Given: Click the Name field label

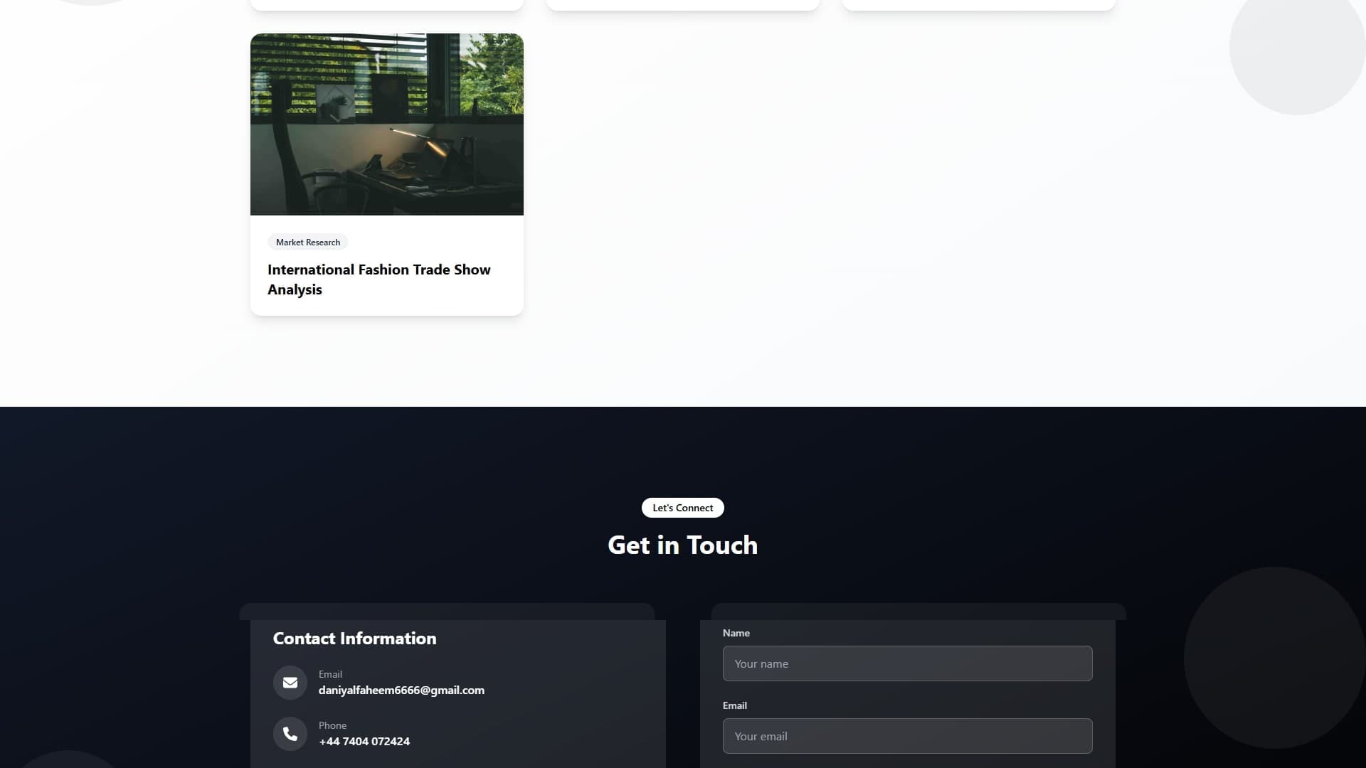Looking at the screenshot, I should (x=736, y=633).
